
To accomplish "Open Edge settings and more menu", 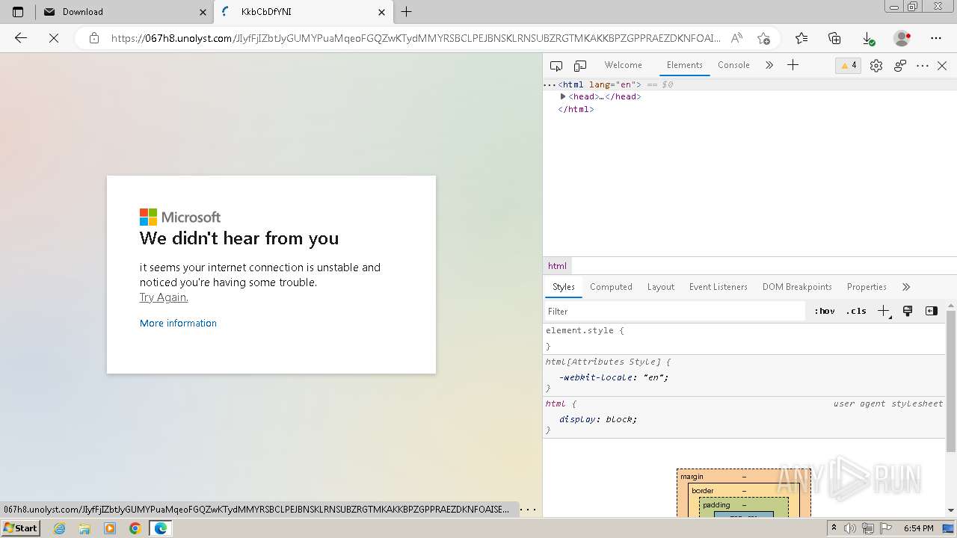I will point(936,38).
